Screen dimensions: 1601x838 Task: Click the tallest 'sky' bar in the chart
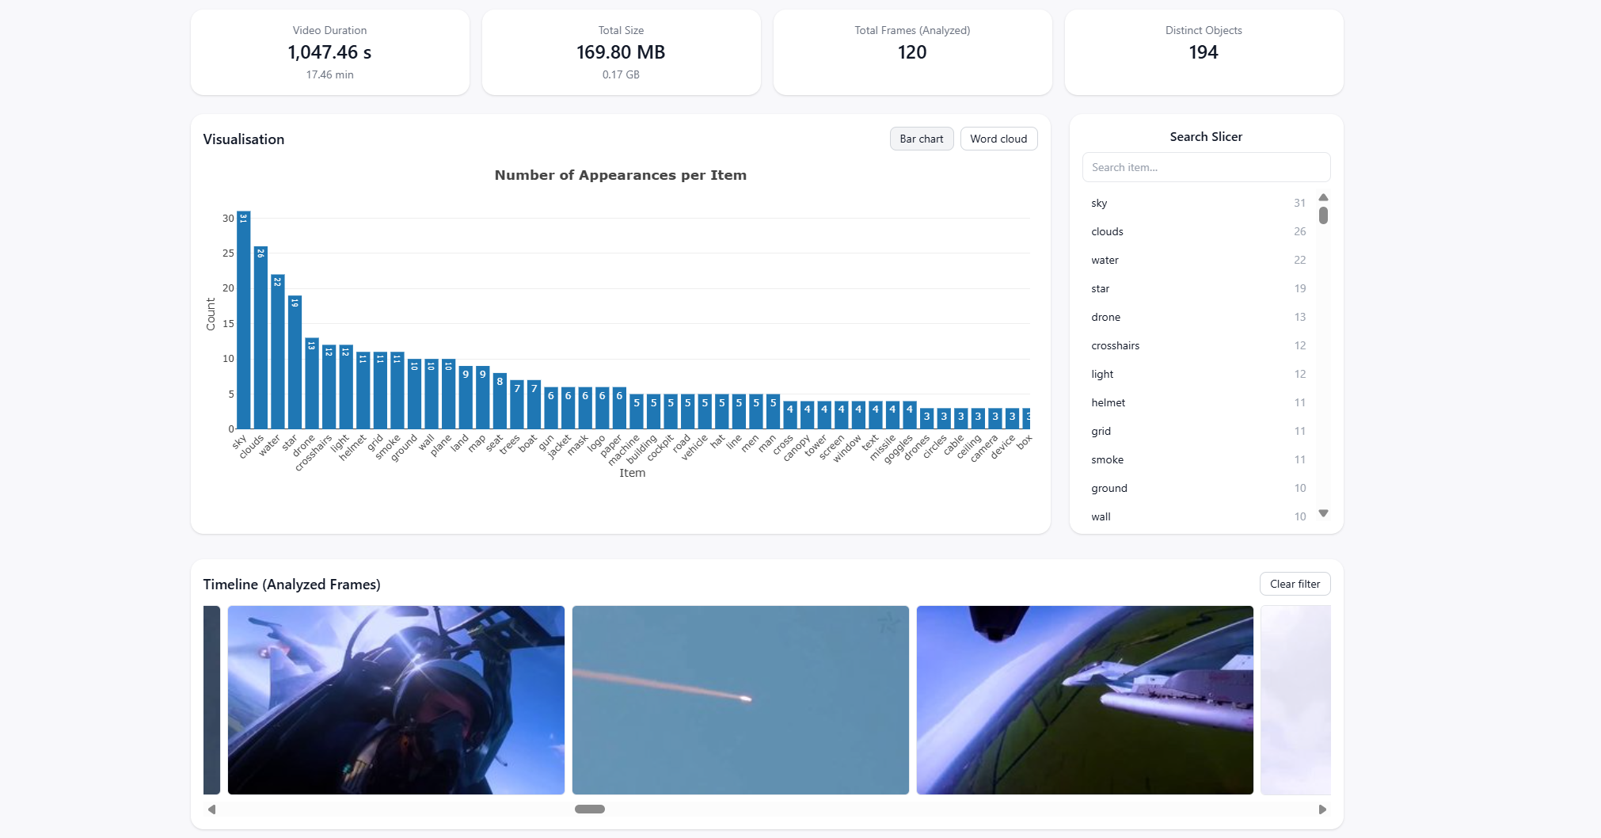[243, 317]
